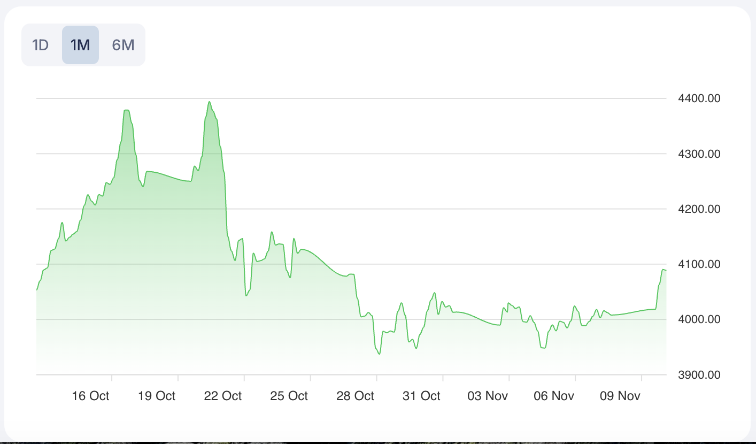Click the 3900.00 price axis label
The height and width of the screenshot is (444, 756).
point(698,375)
